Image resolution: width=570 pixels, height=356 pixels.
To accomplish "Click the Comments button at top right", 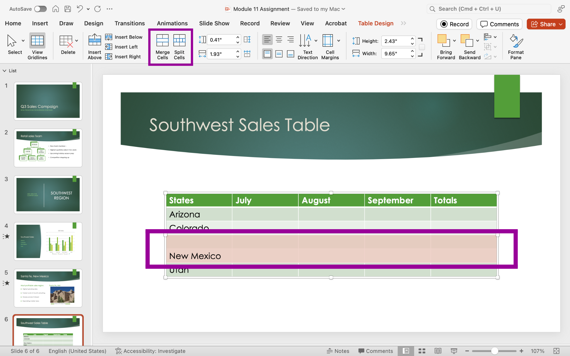I will click(499, 24).
